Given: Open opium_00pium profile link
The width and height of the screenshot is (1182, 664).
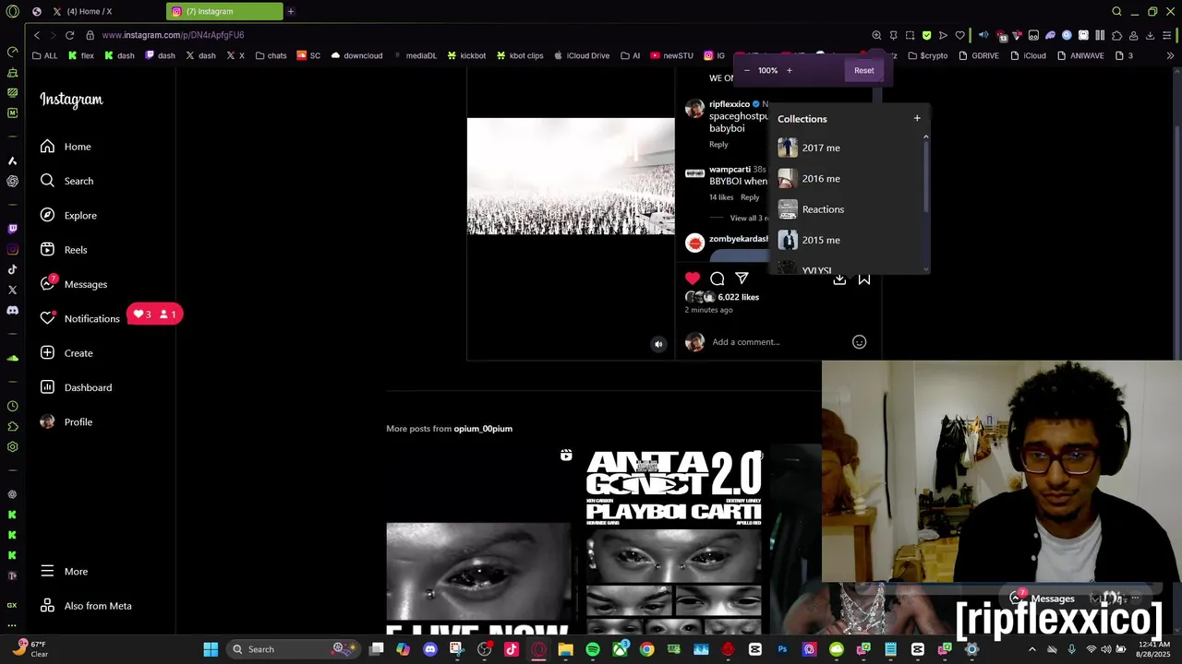Looking at the screenshot, I should pos(483,429).
